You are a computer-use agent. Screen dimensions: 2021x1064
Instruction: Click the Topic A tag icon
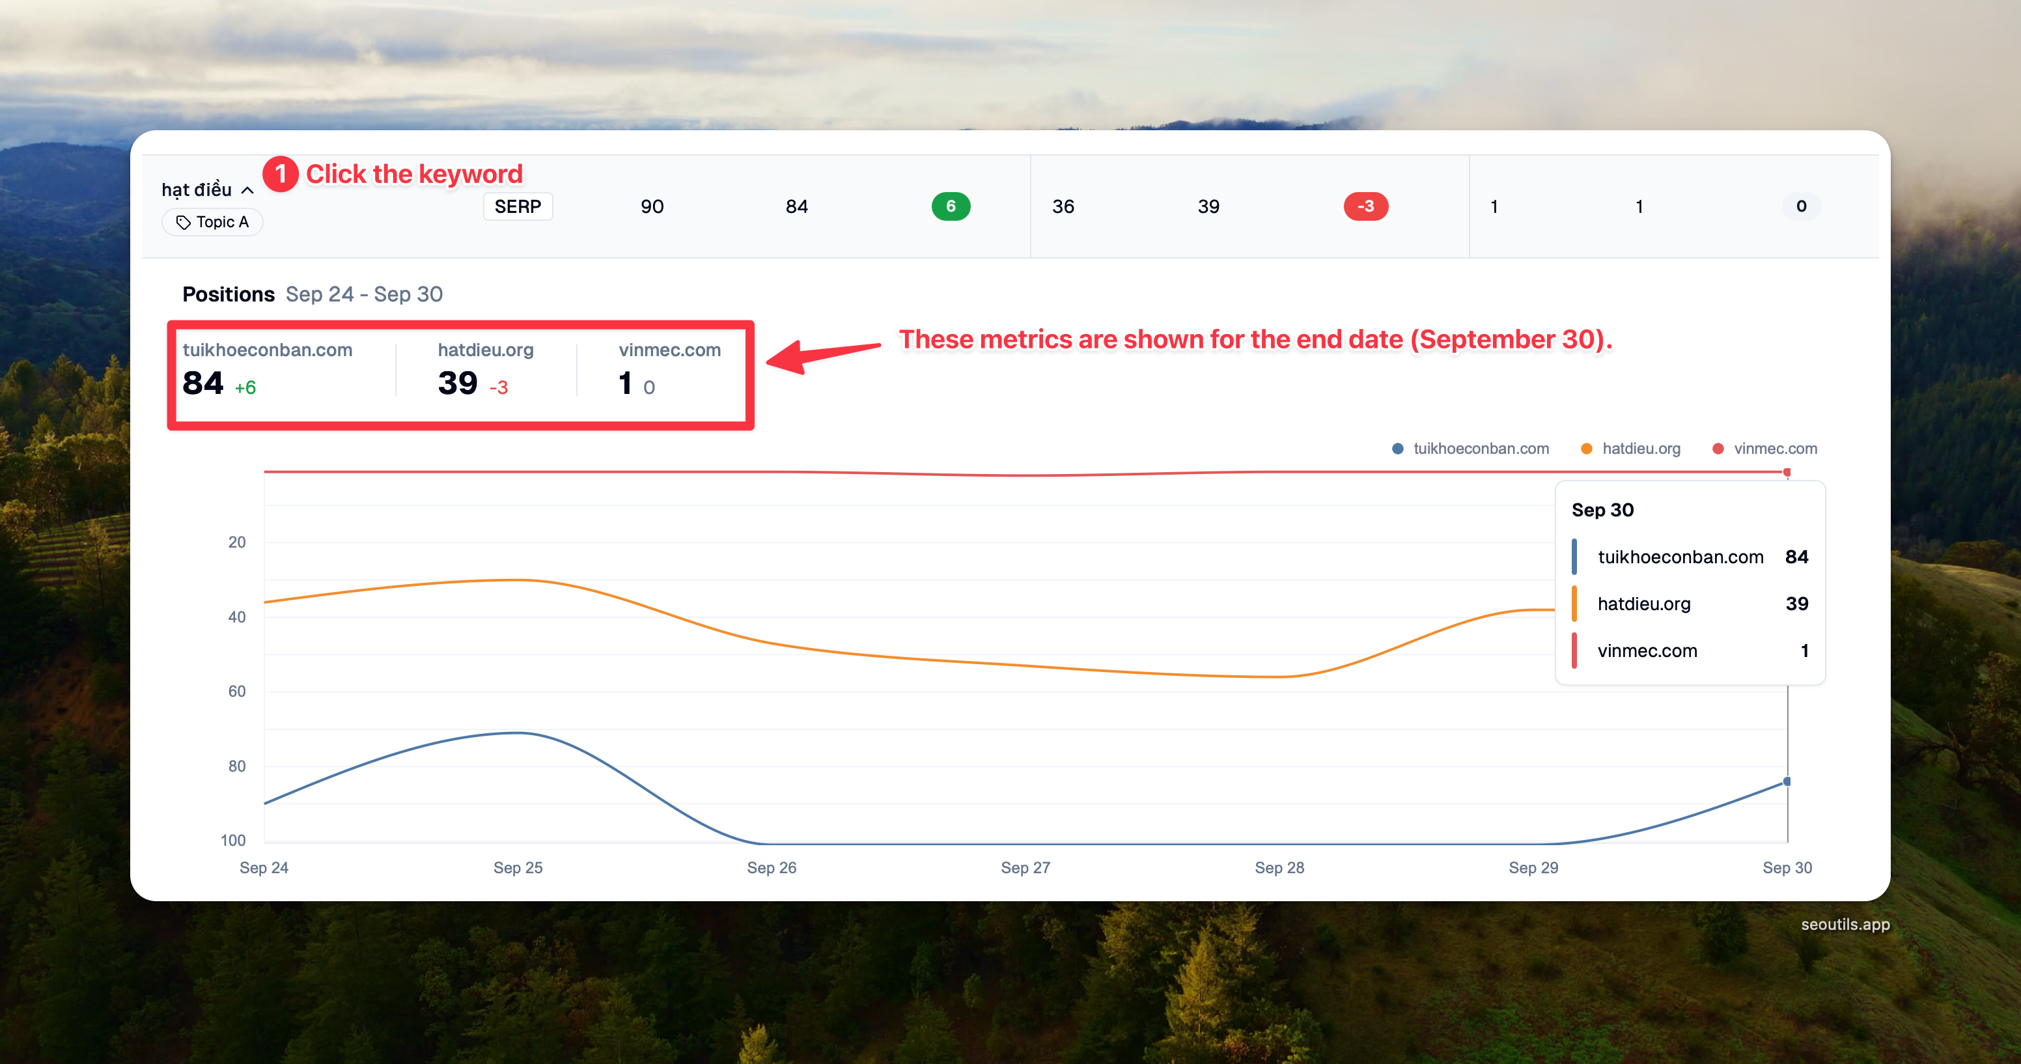point(183,222)
